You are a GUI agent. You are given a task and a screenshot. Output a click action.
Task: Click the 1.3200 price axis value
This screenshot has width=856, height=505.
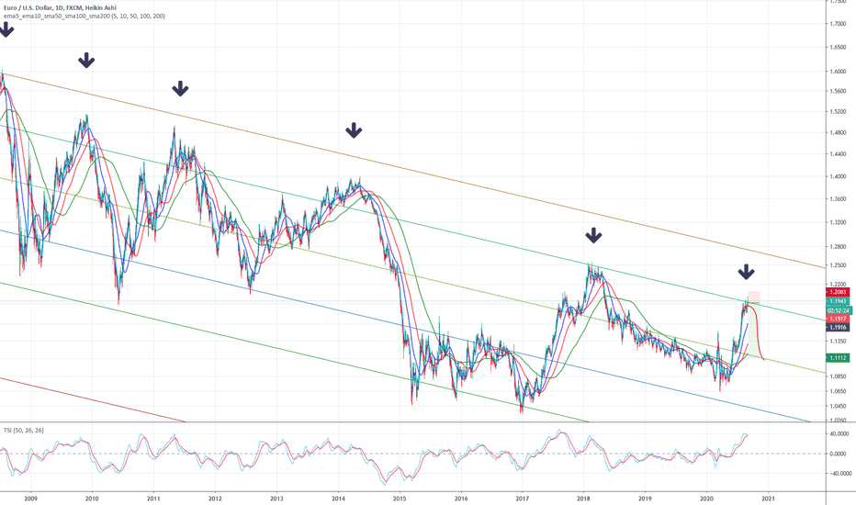(x=838, y=223)
